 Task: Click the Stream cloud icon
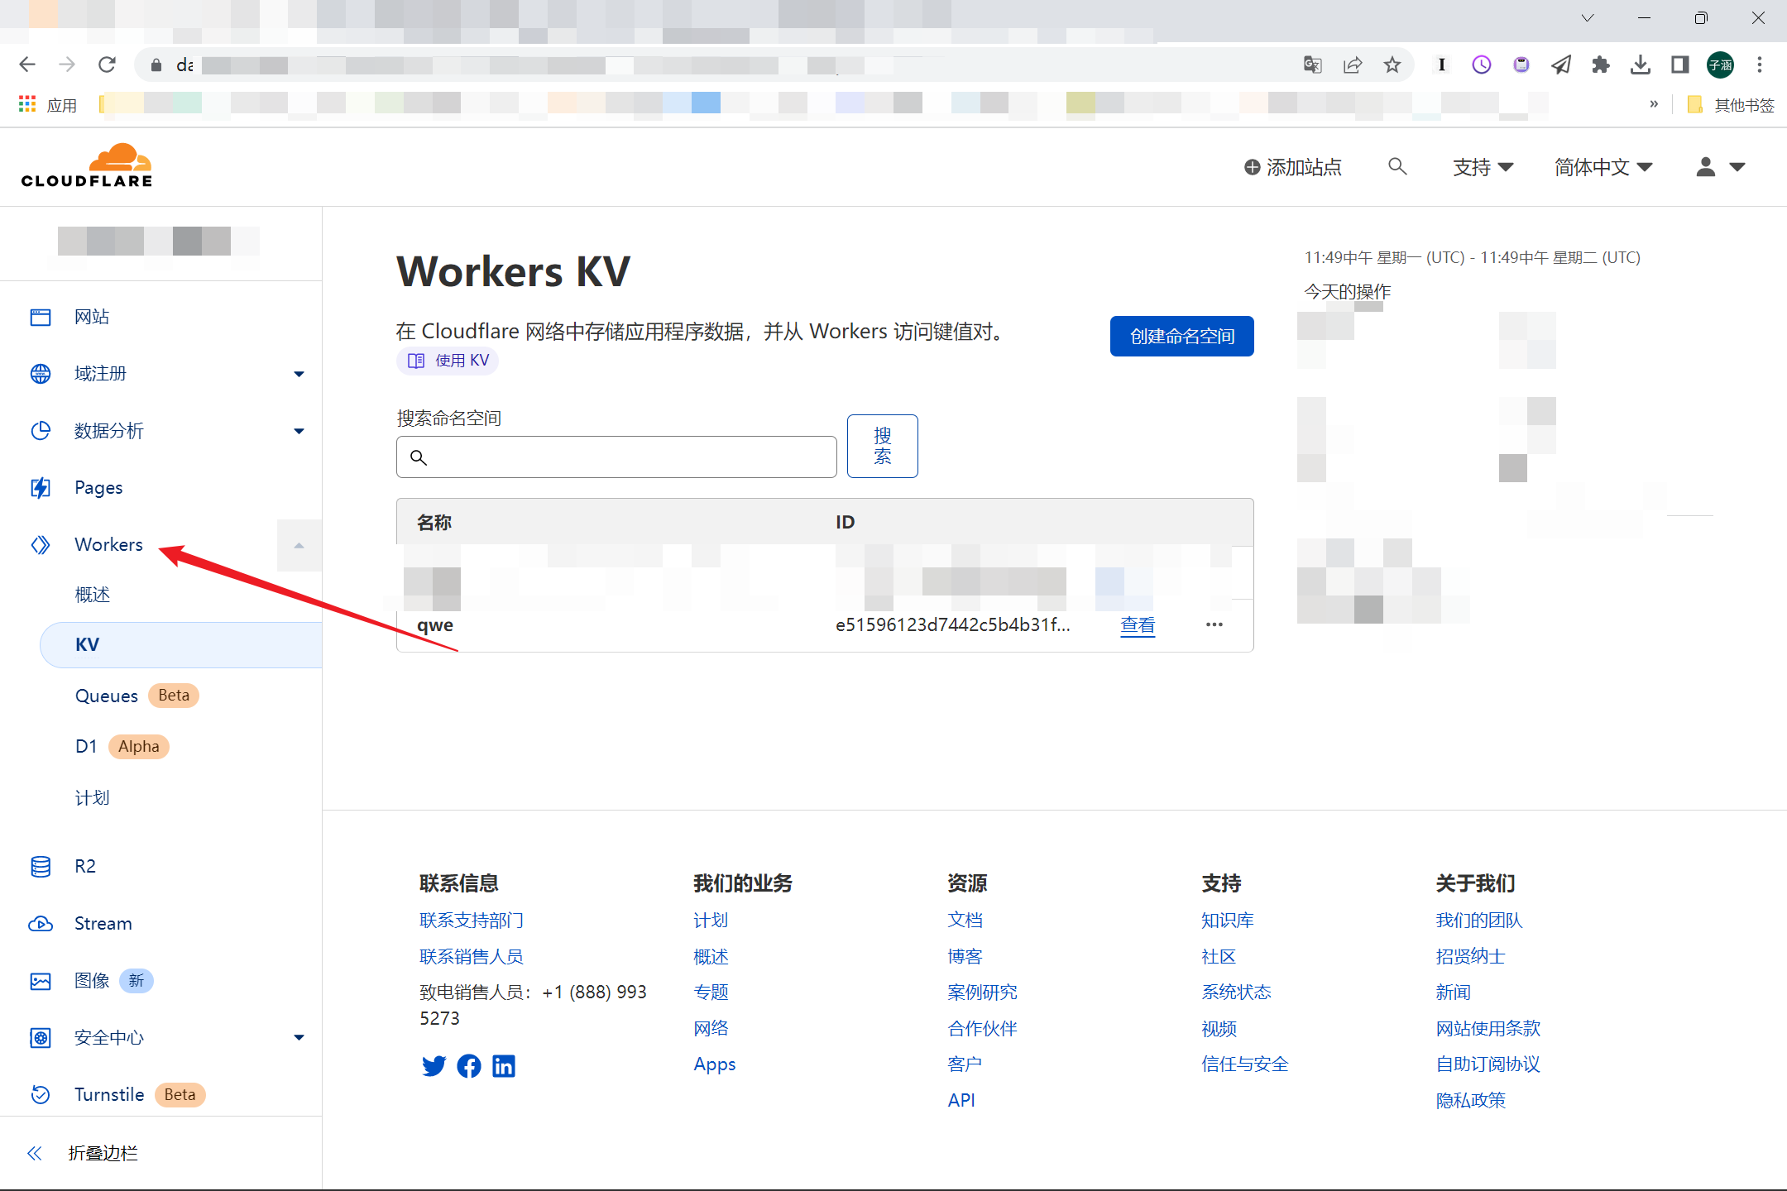41,924
